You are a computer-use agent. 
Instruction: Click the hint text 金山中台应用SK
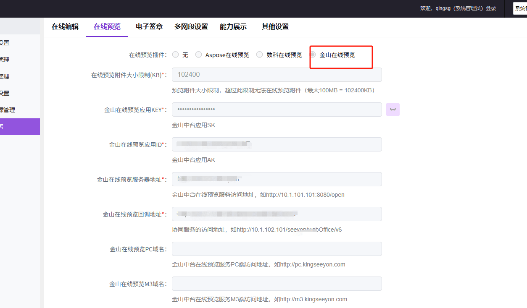pyautogui.click(x=193, y=125)
